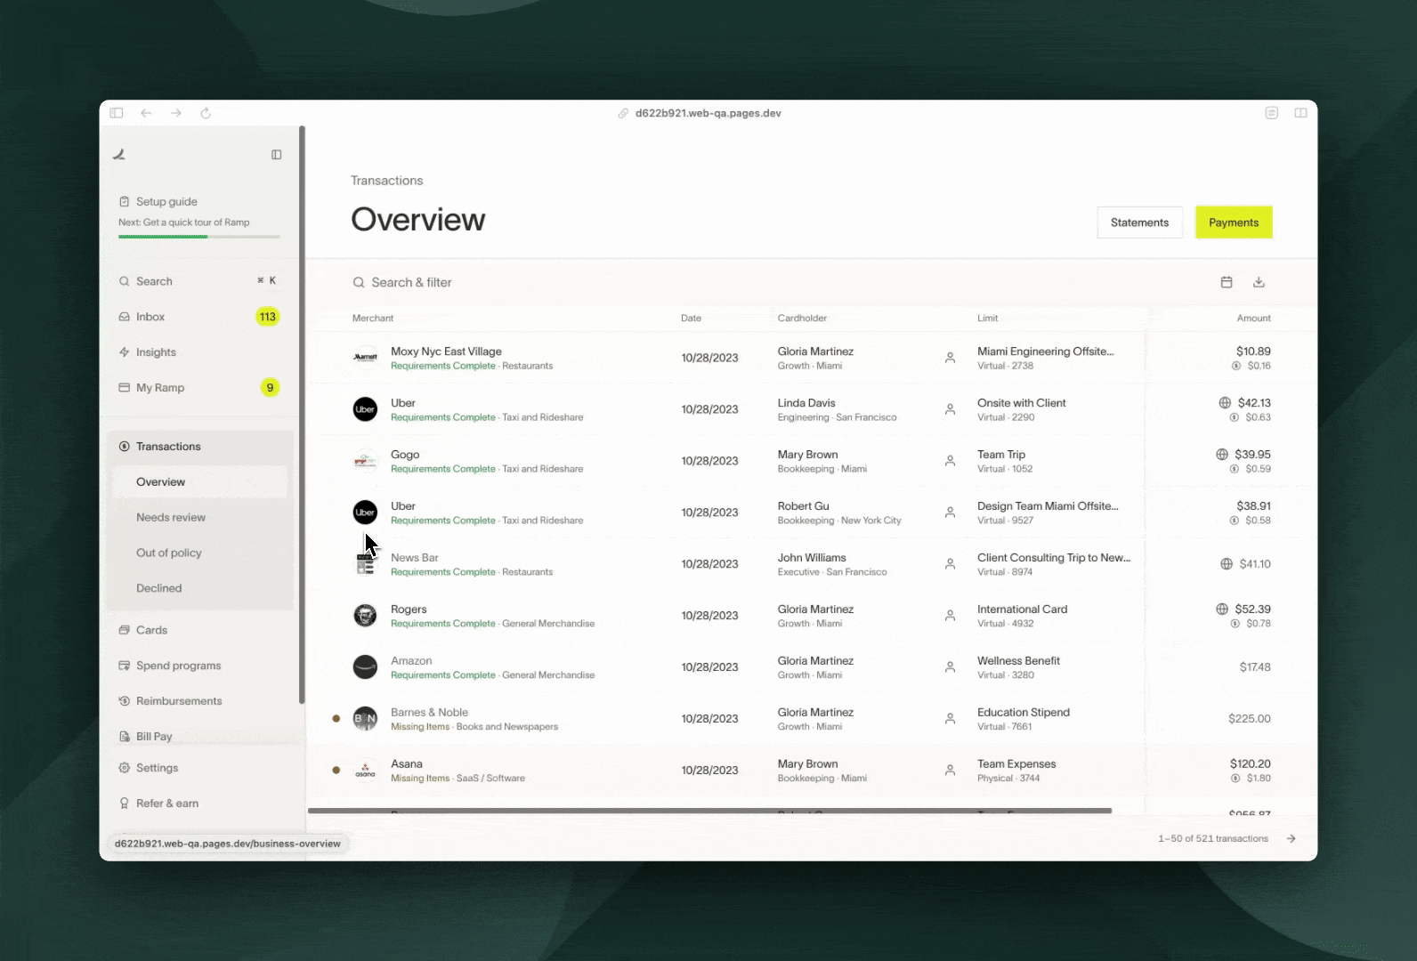Click the $225.00 amount
This screenshot has width=1417, height=961.
click(1250, 719)
